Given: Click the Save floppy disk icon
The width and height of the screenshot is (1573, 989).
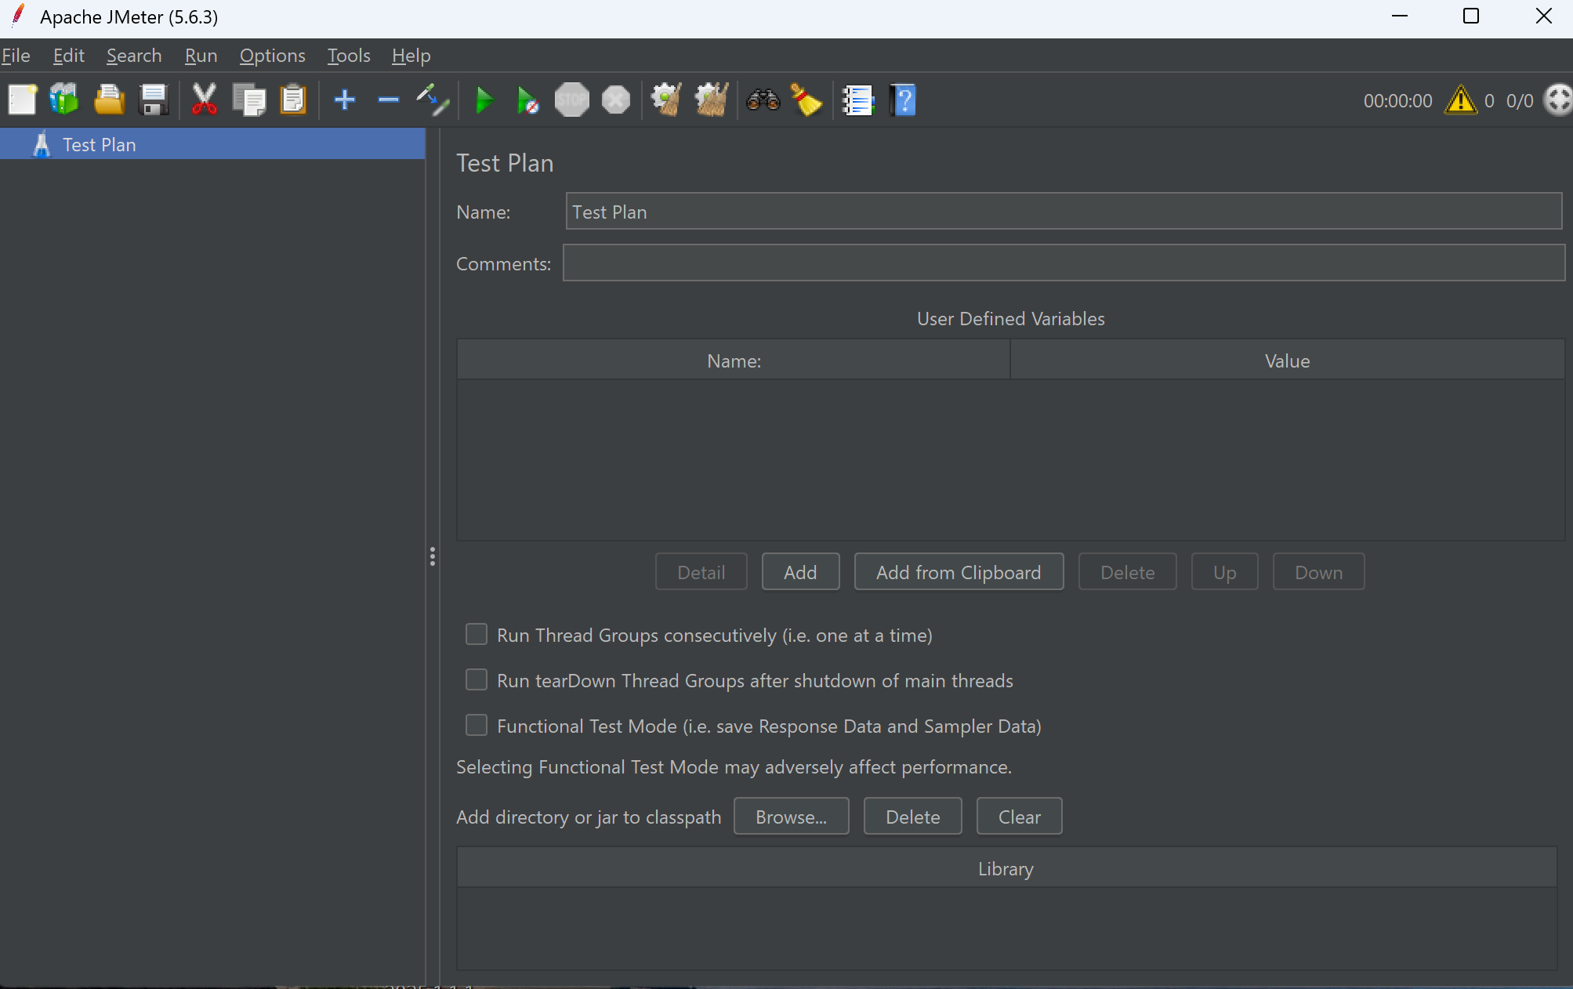Looking at the screenshot, I should point(154,100).
